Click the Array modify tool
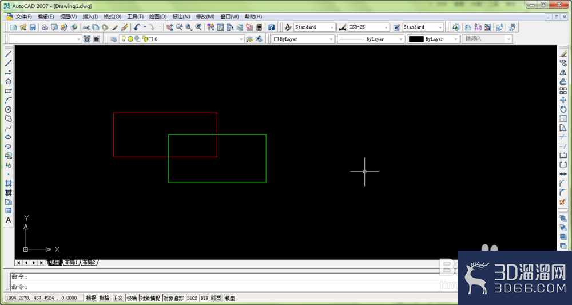 click(563, 91)
